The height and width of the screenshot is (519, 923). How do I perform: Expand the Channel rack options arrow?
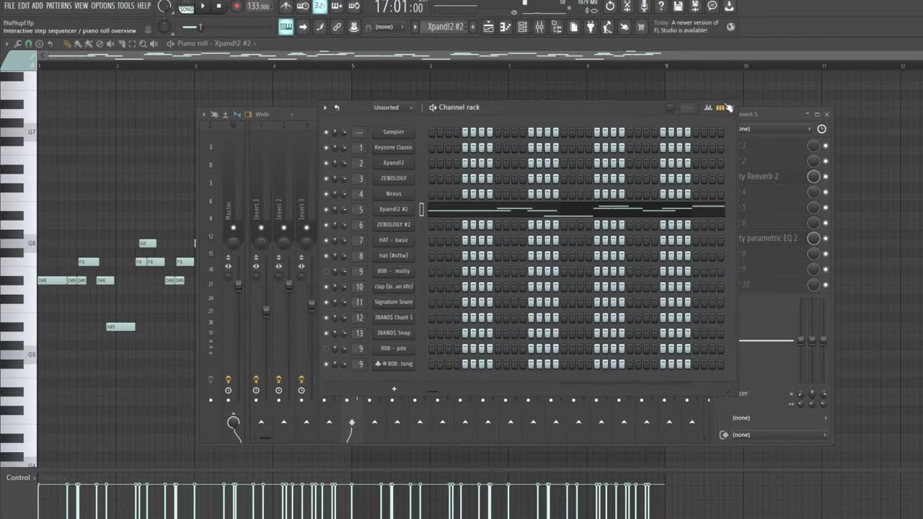click(x=325, y=107)
